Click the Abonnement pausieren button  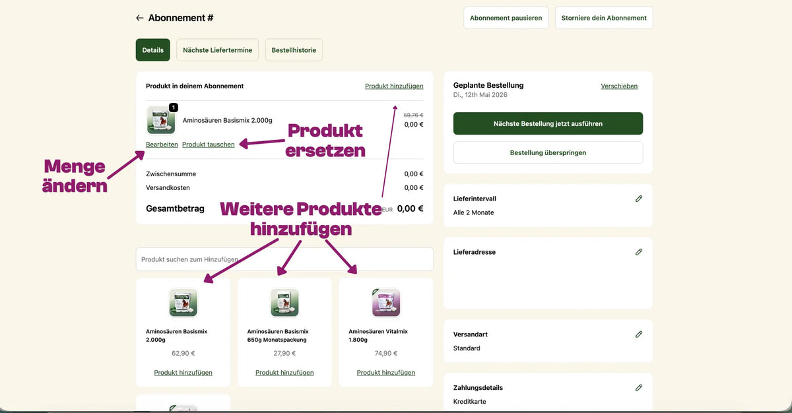506,18
